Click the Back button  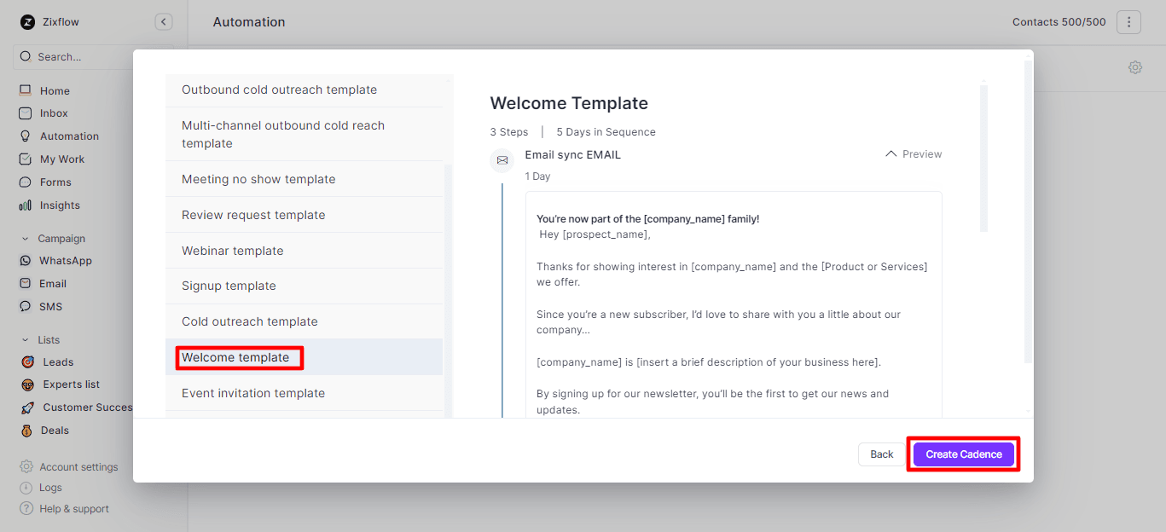tap(881, 454)
